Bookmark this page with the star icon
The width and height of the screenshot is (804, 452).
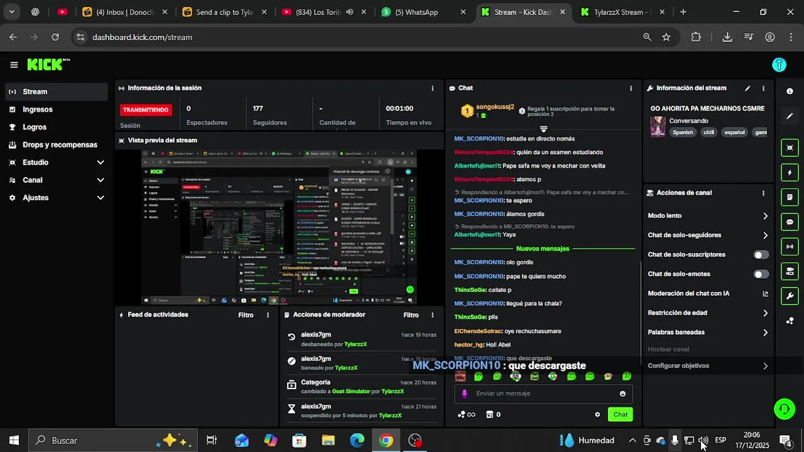[x=666, y=37]
